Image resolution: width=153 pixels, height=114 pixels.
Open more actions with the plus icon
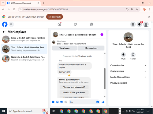pyautogui.click(x=53, y=102)
